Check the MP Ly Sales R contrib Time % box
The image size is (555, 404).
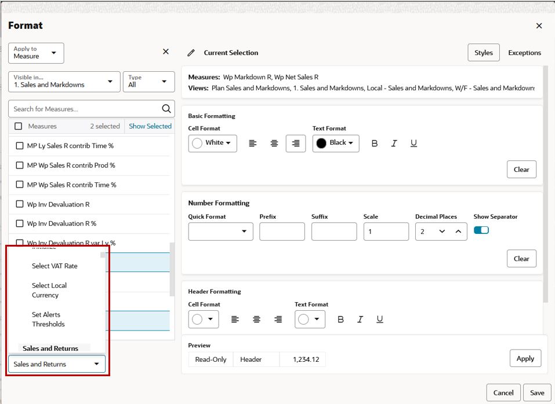click(x=20, y=146)
